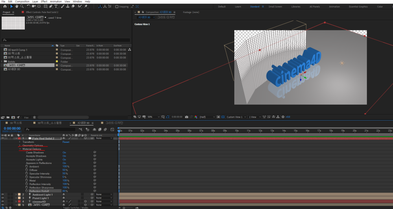Image resolution: width=393 pixels, height=209 pixels.
Task: Toggle Transparency Grid button in viewer
Action: pyautogui.click(x=223, y=117)
